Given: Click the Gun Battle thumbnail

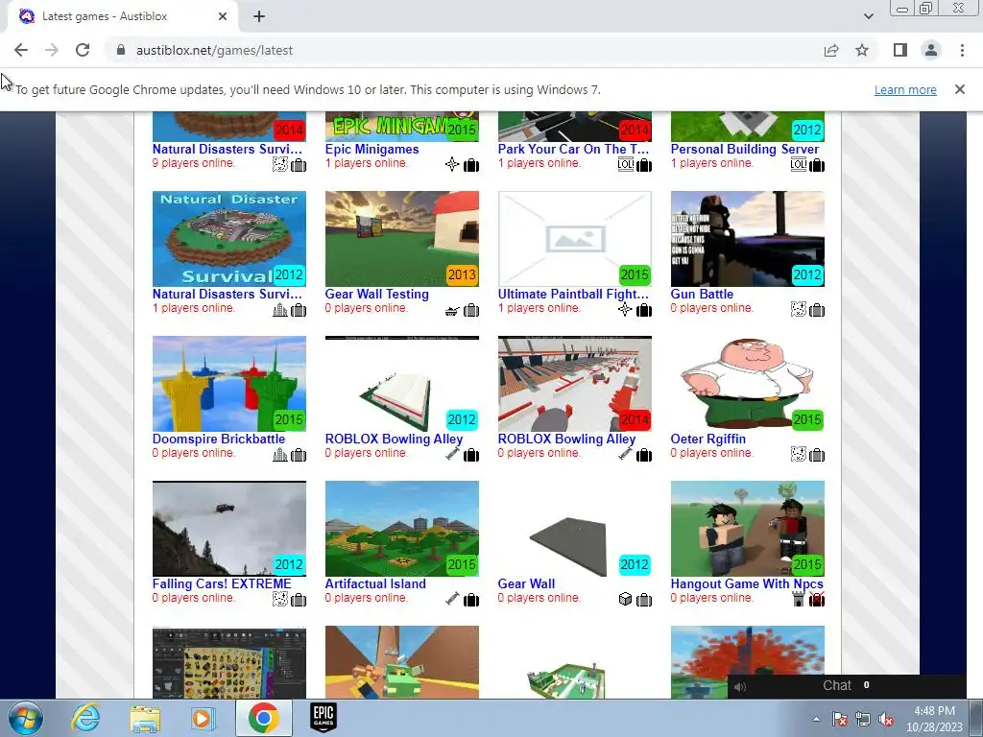Looking at the screenshot, I should tap(747, 239).
